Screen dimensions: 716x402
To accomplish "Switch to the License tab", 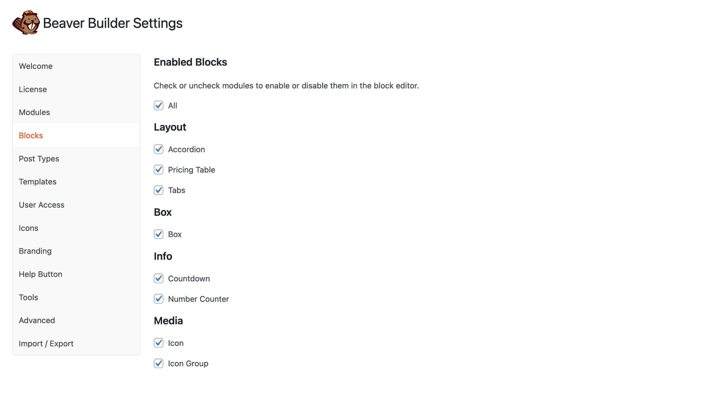I will (x=33, y=89).
